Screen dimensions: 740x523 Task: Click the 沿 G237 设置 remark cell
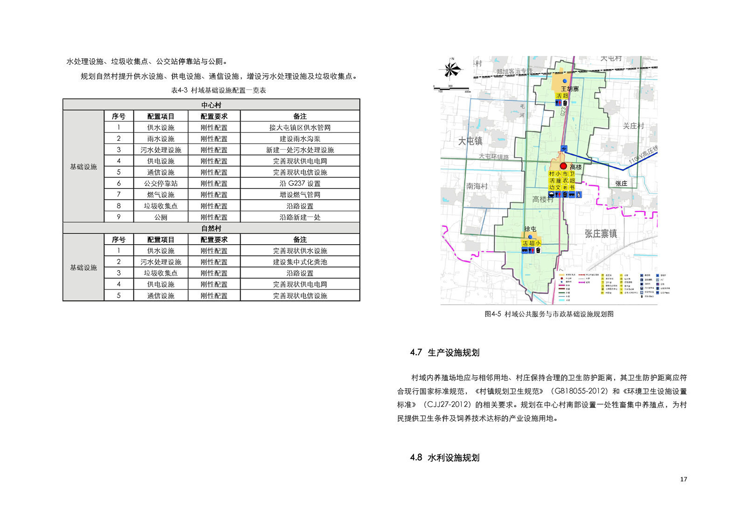pos(300,184)
